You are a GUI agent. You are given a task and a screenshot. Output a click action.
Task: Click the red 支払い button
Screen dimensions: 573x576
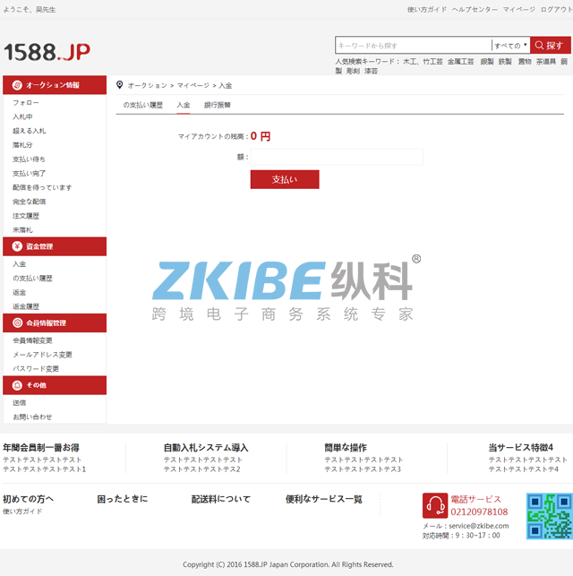click(285, 179)
